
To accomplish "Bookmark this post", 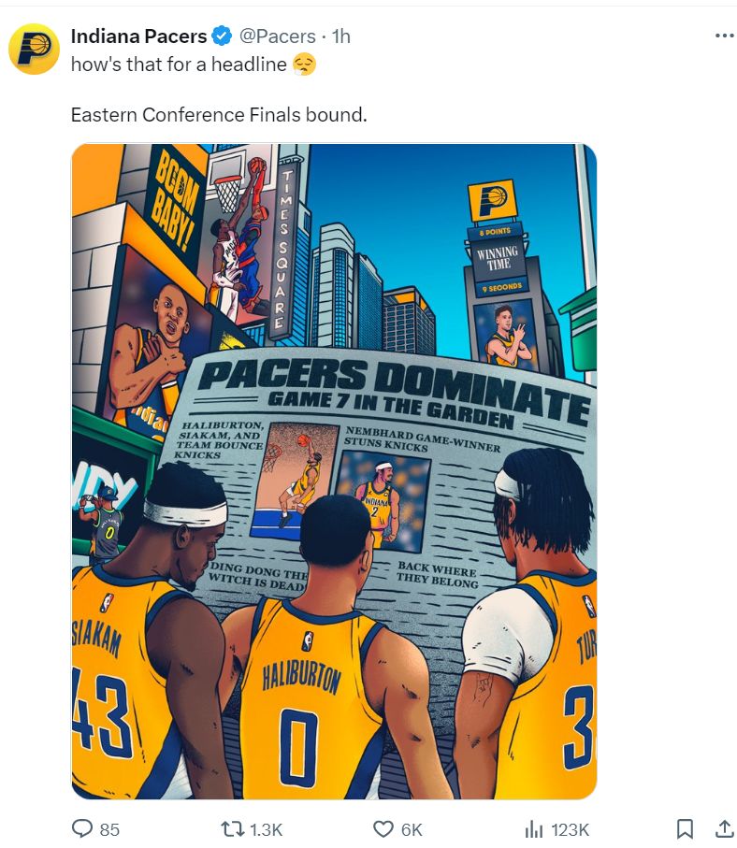I will (685, 828).
